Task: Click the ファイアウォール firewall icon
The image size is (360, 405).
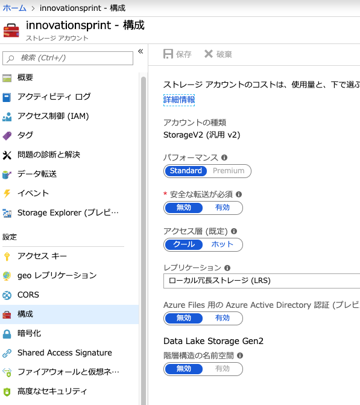Action: pyautogui.click(x=7, y=372)
